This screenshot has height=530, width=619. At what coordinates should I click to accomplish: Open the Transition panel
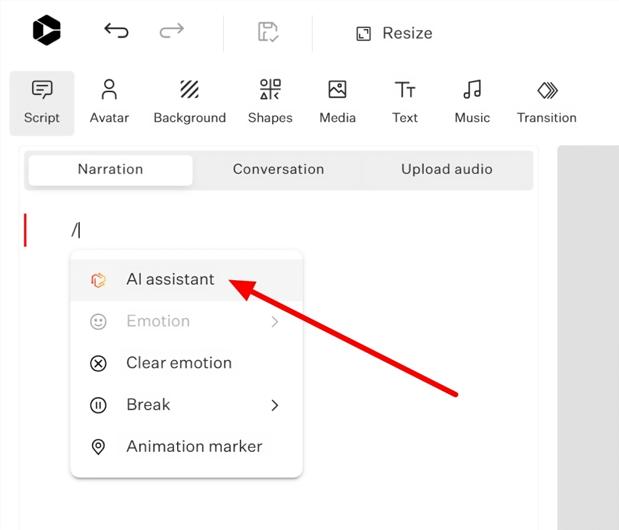point(546,103)
